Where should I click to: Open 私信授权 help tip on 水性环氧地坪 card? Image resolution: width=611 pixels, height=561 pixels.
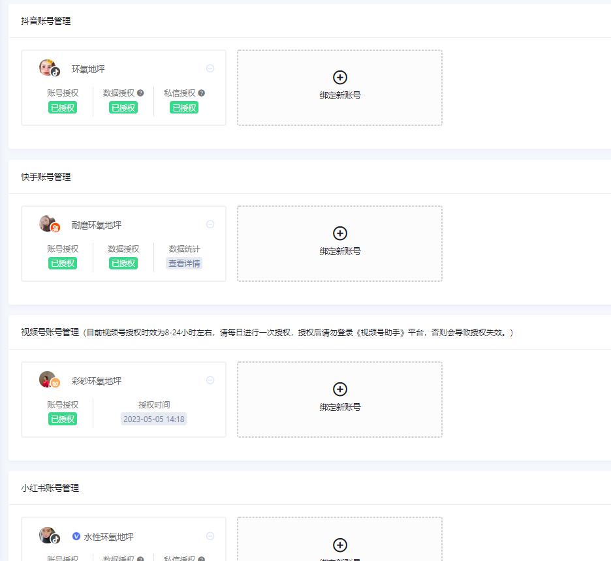(201, 559)
